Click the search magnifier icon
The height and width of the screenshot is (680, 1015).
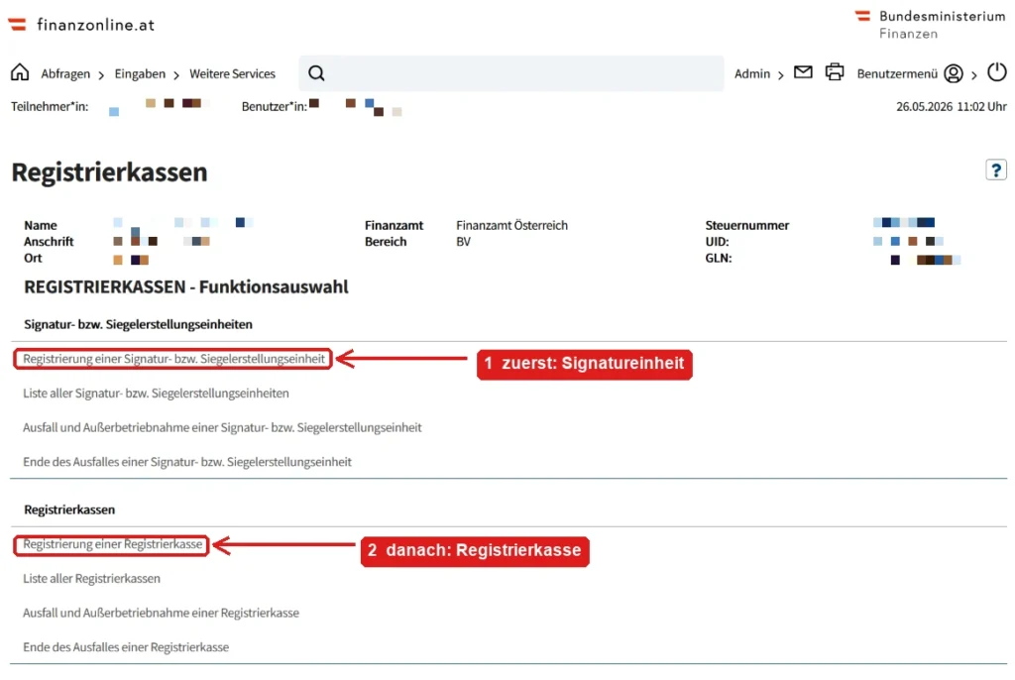pos(316,73)
